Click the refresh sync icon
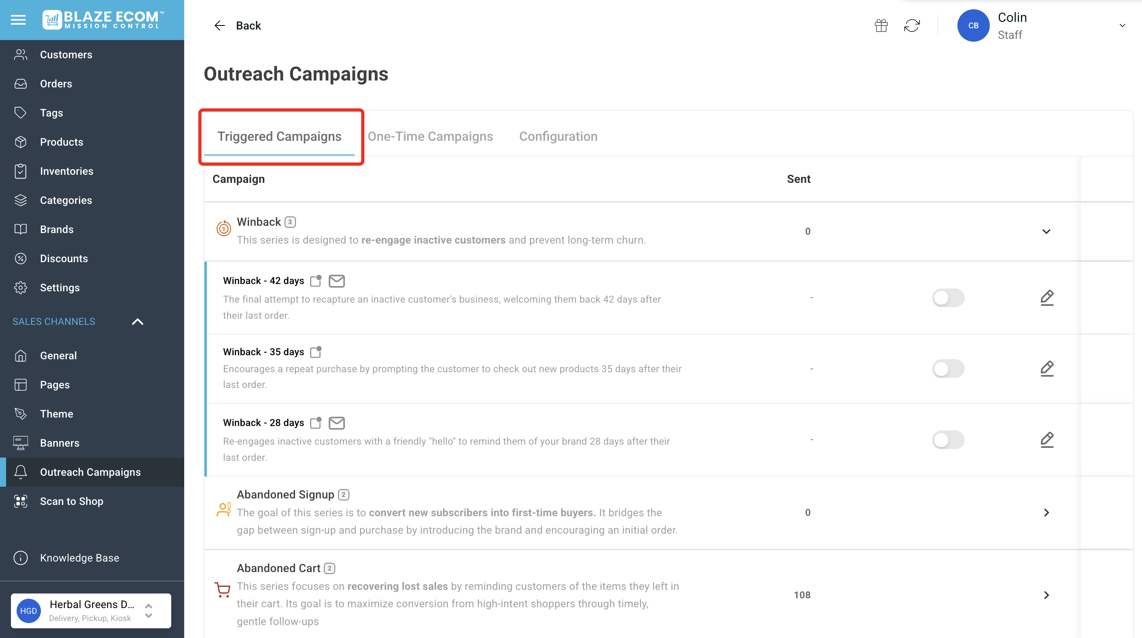 click(x=912, y=26)
